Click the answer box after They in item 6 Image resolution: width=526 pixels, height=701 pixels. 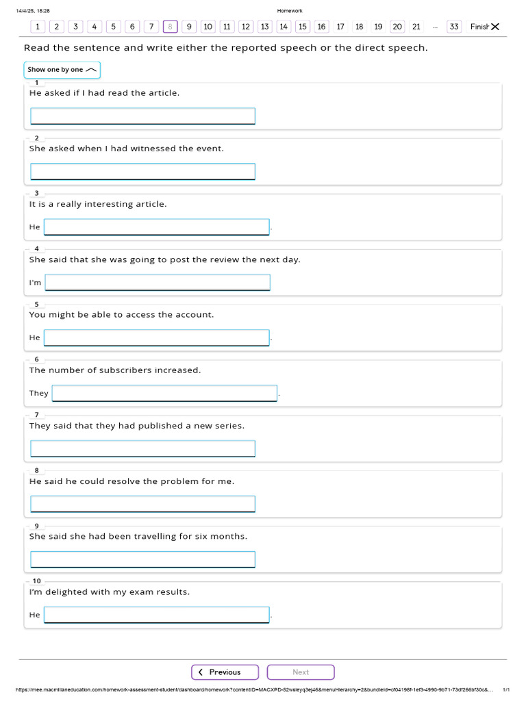tap(164, 394)
